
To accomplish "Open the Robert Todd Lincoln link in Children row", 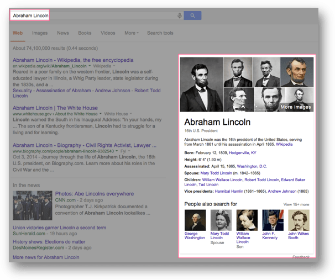I will coord(261,180).
